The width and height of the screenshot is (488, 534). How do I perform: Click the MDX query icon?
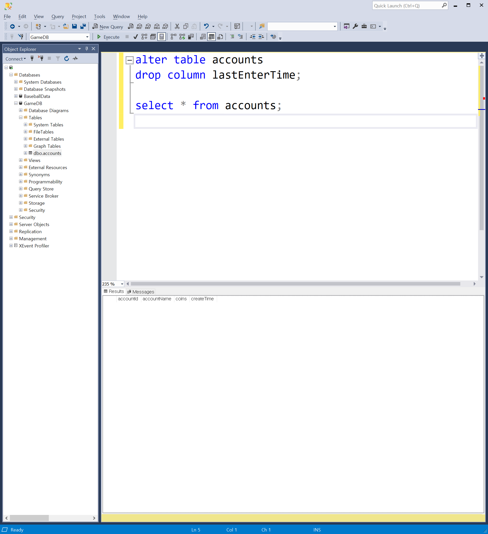click(x=139, y=26)
